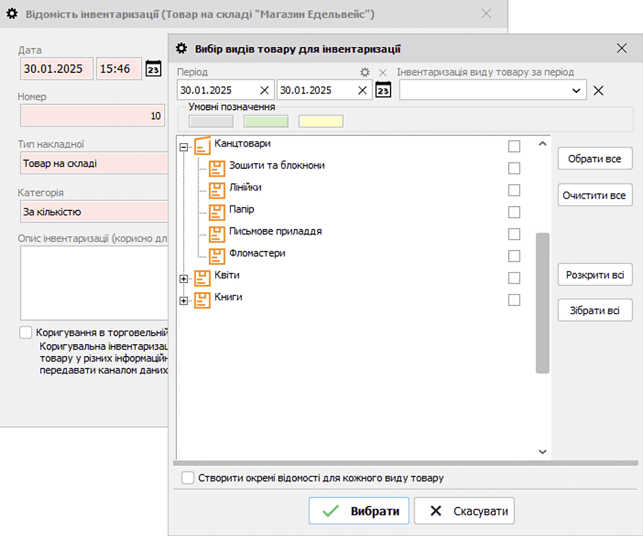Viewport: 643px width, 536px height.
Task: Check the Папір checkbox
Action: click(514, 212)
